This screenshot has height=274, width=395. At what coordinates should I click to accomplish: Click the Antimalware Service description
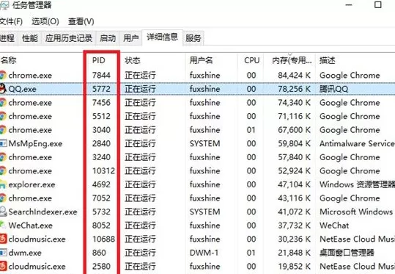click(357, 143)
